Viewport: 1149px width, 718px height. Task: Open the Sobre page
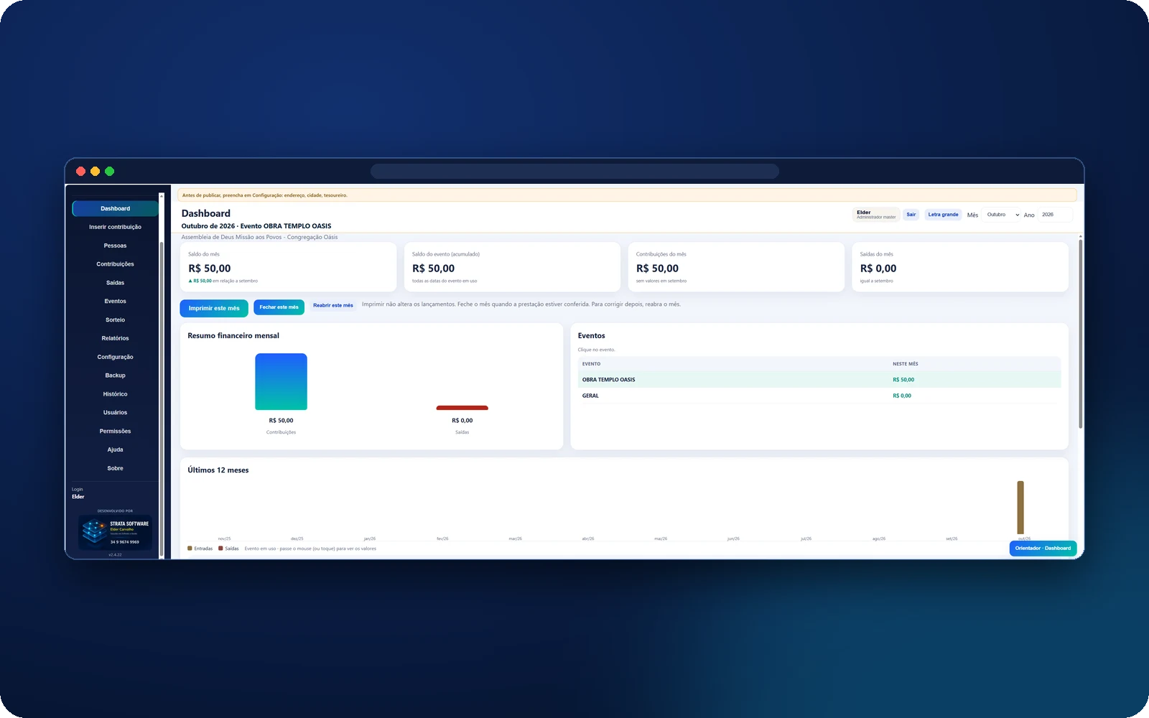coord(115,468)
